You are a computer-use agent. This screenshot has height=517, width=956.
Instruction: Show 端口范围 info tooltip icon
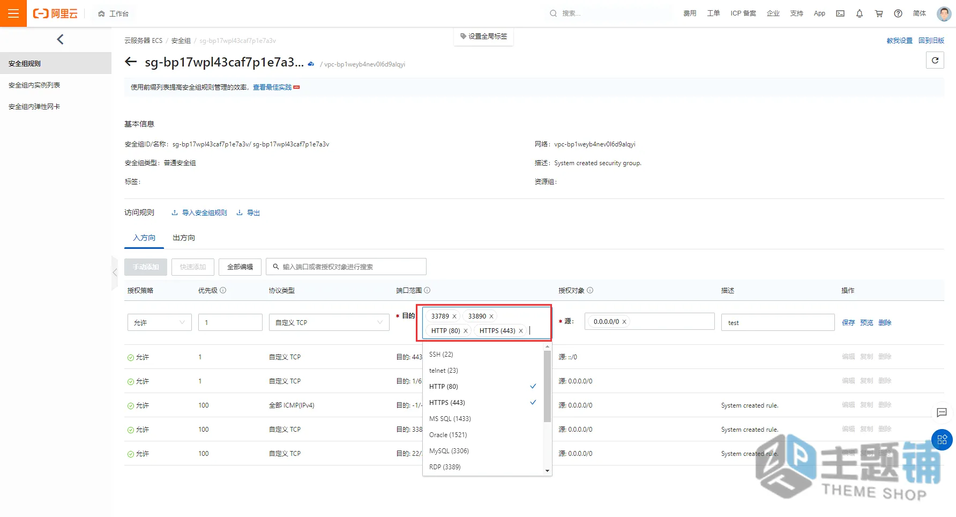427,290
